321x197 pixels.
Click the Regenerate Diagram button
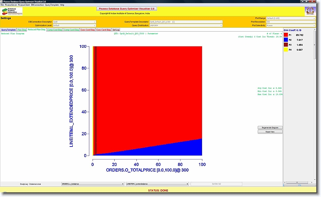(270, 128)
